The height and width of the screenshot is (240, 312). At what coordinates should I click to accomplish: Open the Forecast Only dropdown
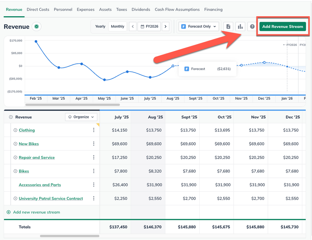[199, 26]
